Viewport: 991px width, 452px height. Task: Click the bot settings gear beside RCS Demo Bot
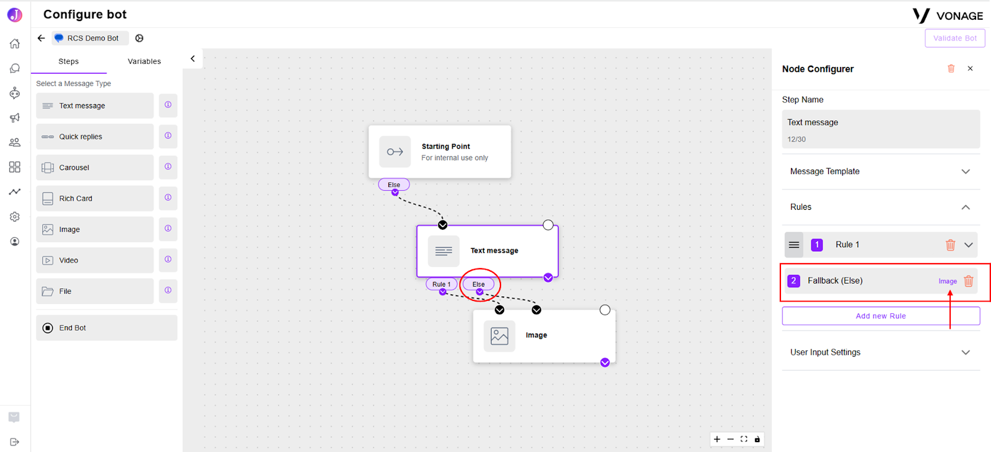pos(139,38)
